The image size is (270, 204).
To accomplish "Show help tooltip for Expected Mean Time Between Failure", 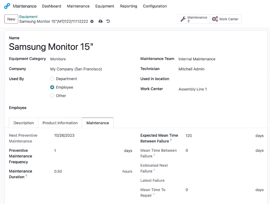I will pyautogui.click(x=171, y=140).
